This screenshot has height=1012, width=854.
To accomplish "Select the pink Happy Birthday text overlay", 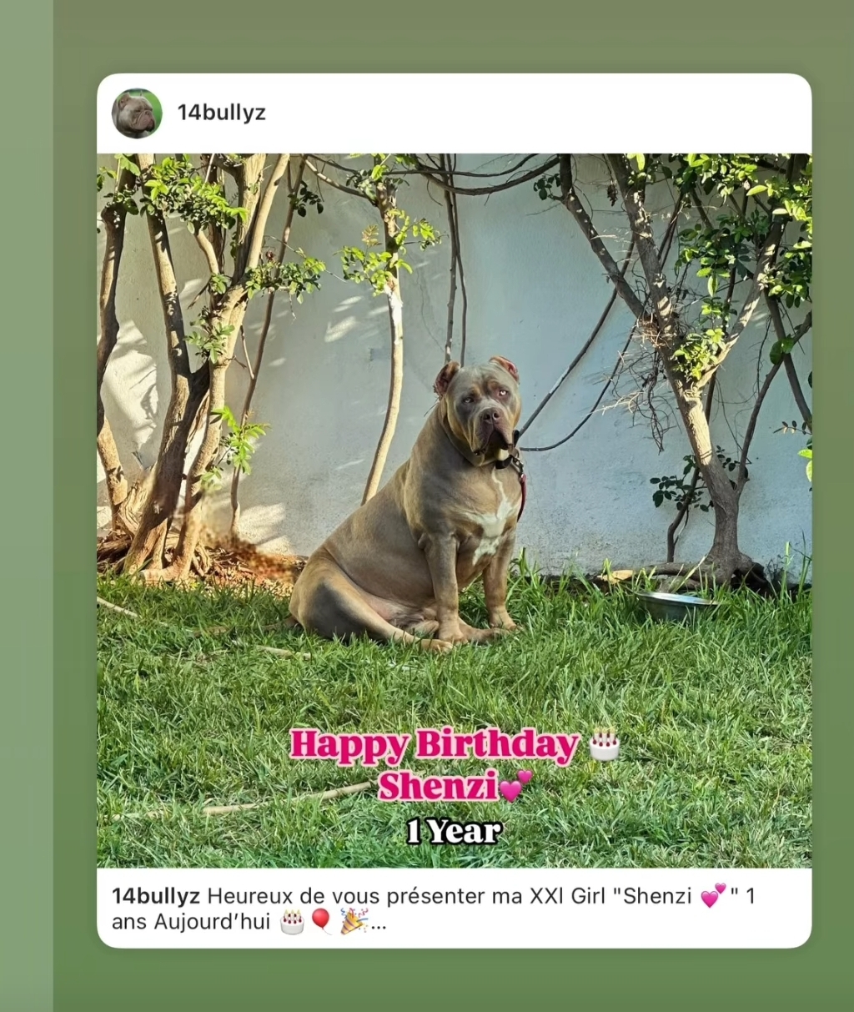I will [435, 745].
